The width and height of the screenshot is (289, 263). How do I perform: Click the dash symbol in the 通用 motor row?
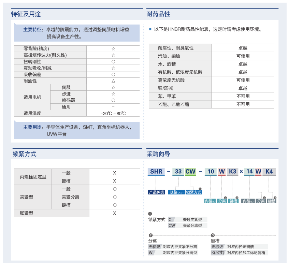[x=113, y=107]
